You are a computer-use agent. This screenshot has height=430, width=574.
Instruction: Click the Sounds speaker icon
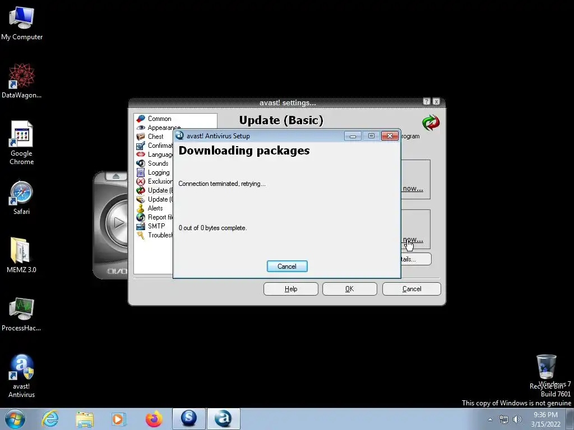(141, 163)
